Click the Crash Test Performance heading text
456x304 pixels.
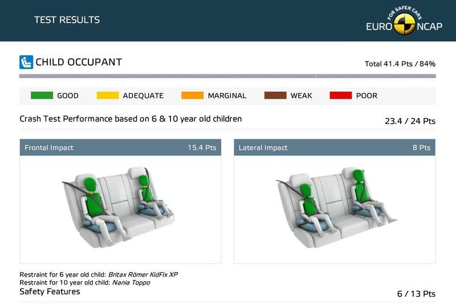[x=131, y=119]
